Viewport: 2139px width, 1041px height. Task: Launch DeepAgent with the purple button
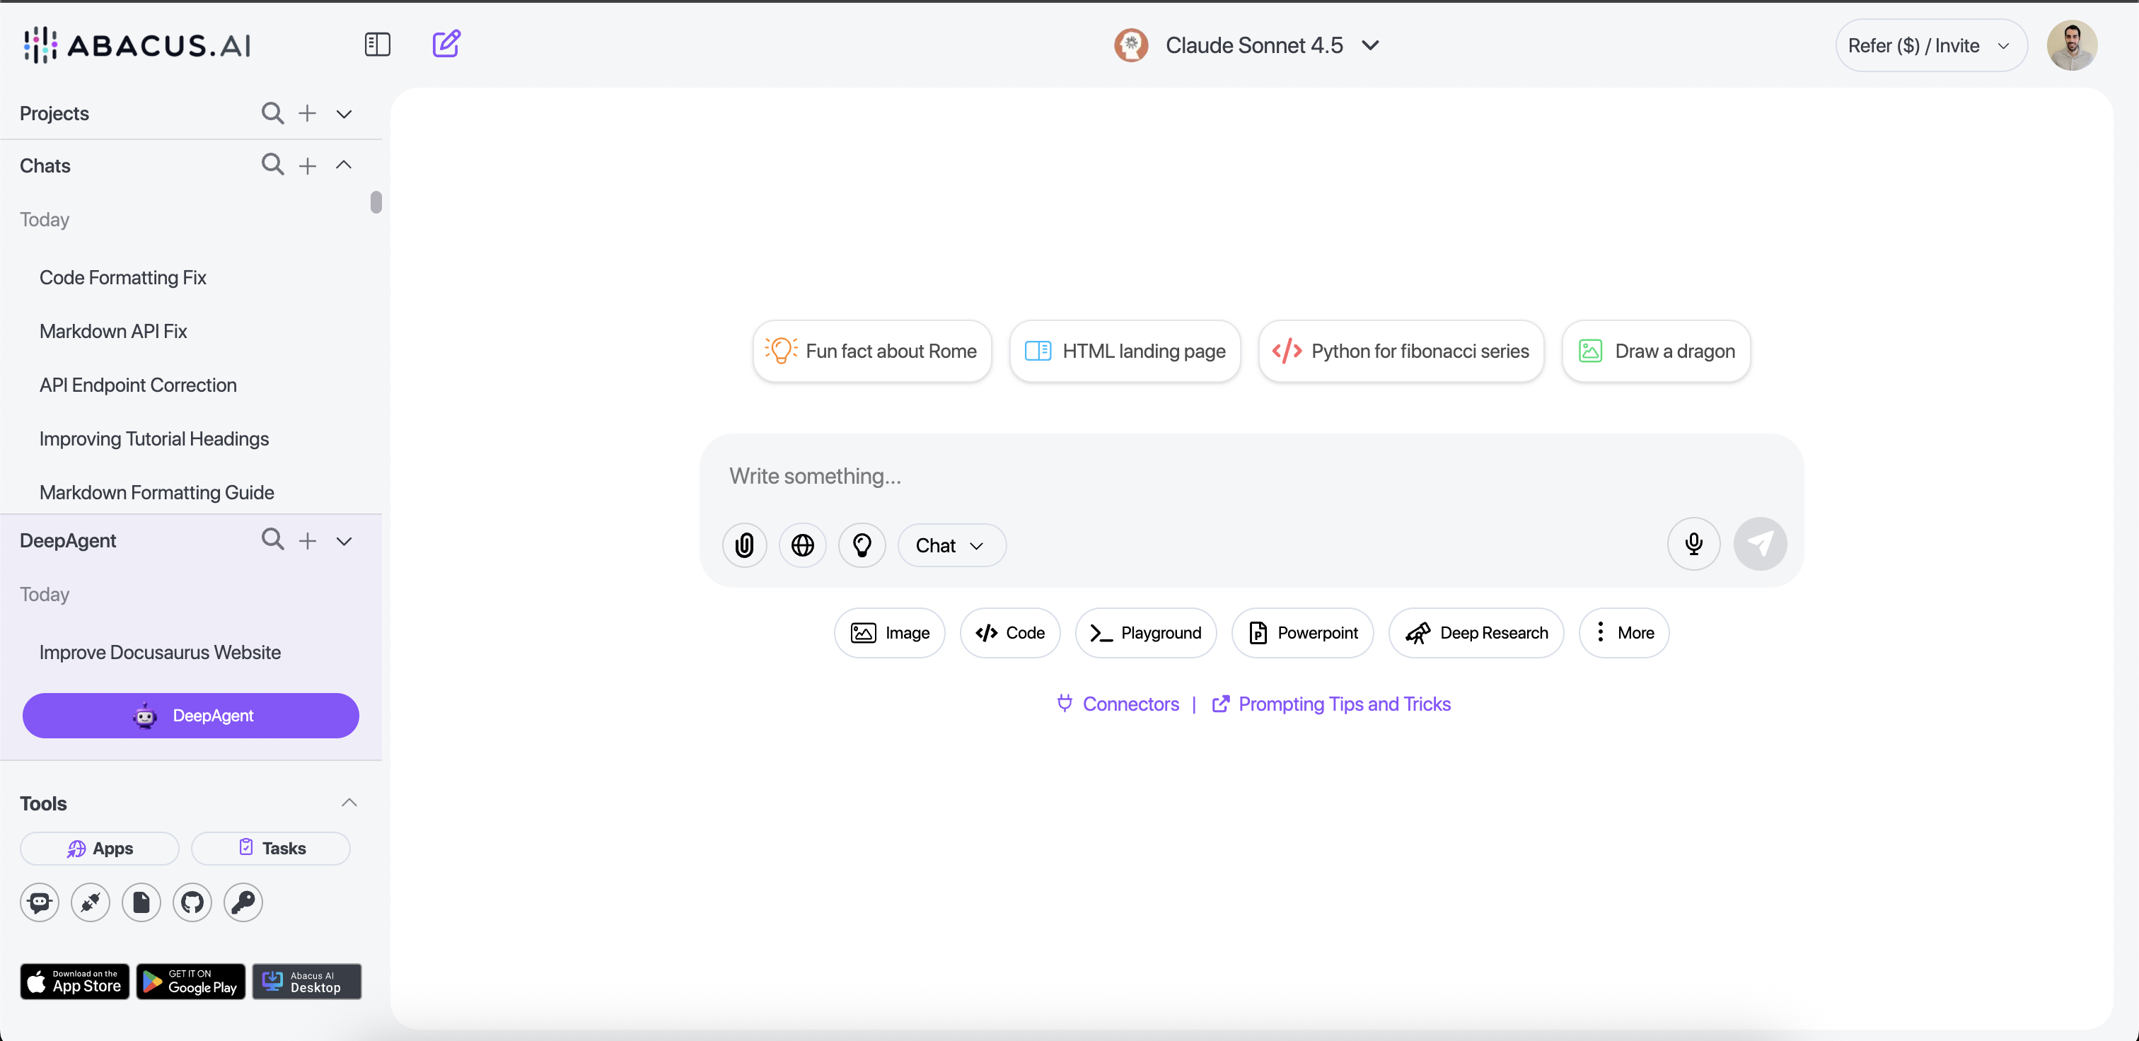[190, 715]
